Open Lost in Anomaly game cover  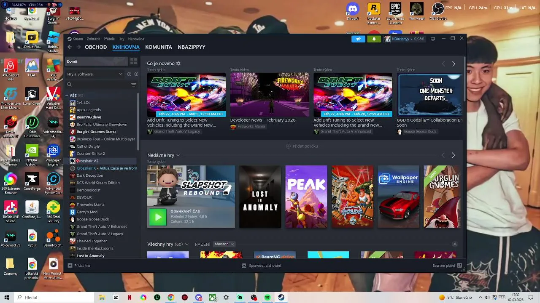(260, 197)
